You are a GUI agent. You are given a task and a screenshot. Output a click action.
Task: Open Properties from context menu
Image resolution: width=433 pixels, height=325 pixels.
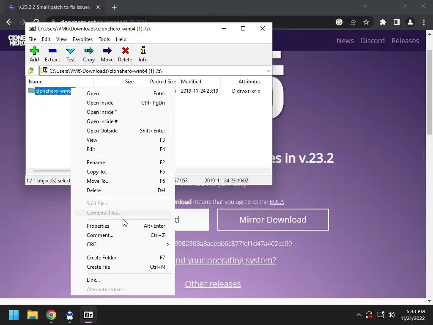(x=123, y=226)
